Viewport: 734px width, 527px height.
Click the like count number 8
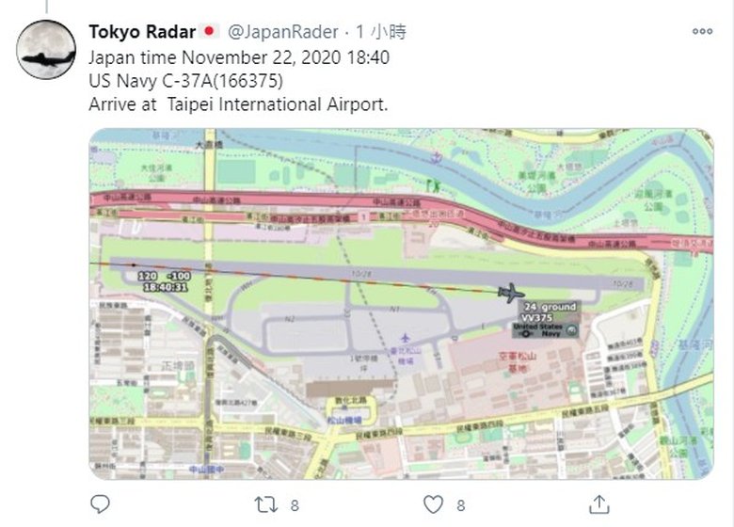(x=460, y=503)
